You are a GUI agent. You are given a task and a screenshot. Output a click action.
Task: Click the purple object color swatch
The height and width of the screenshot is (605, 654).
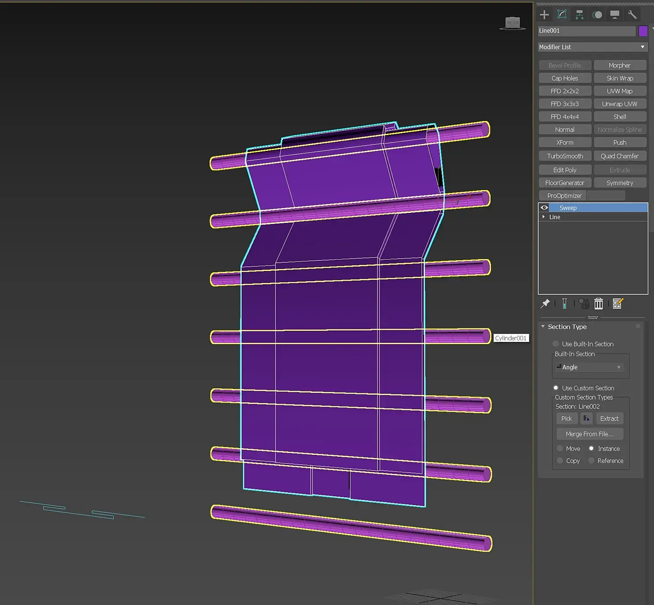(643, 31)
